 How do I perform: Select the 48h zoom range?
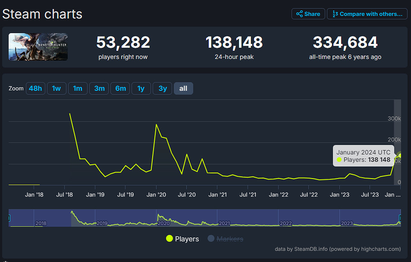point(35,88)
